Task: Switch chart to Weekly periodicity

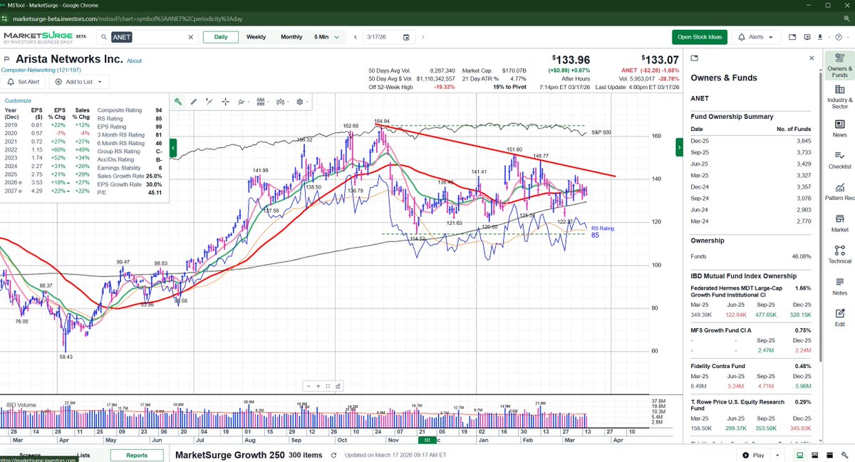Action: 256,37
